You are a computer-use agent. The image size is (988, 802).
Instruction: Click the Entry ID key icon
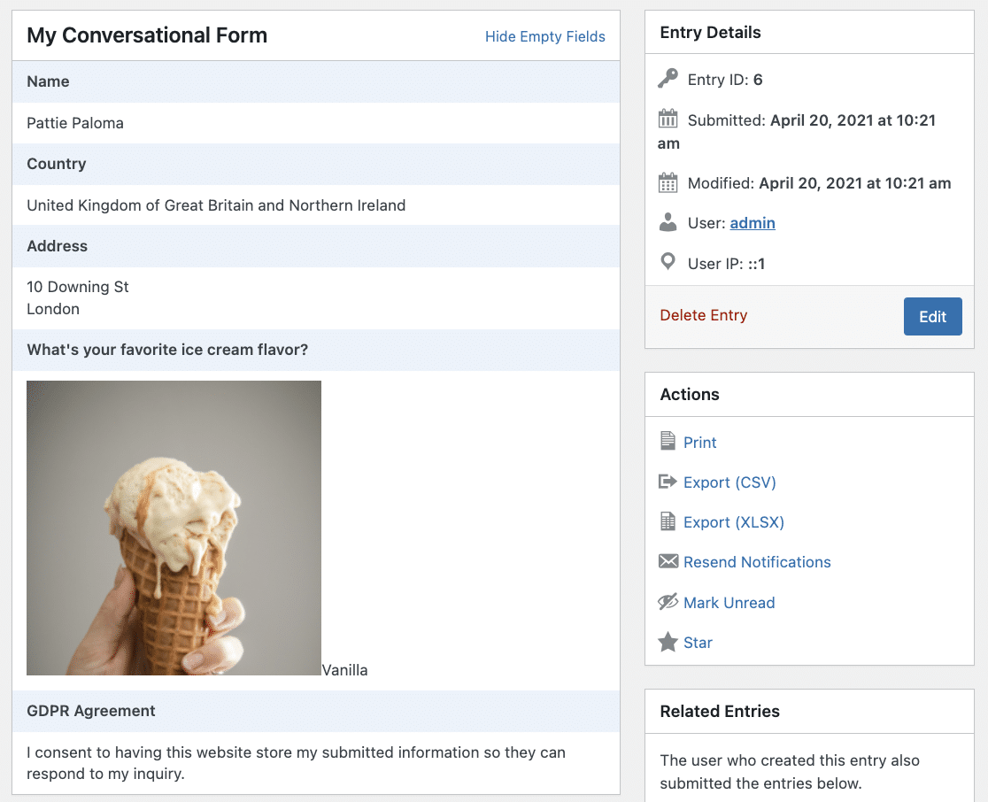668,78
